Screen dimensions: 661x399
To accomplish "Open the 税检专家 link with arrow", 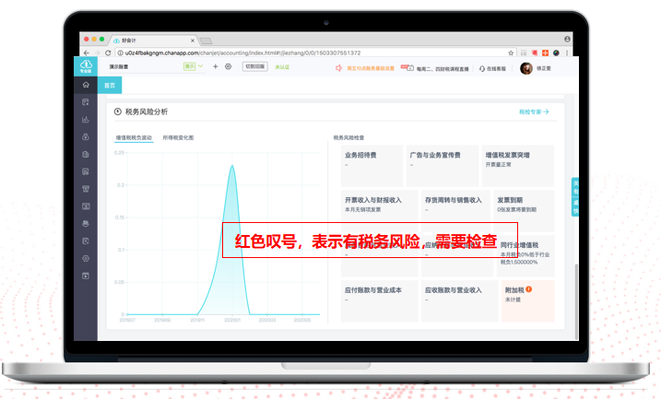I will [x=534, y=111].
